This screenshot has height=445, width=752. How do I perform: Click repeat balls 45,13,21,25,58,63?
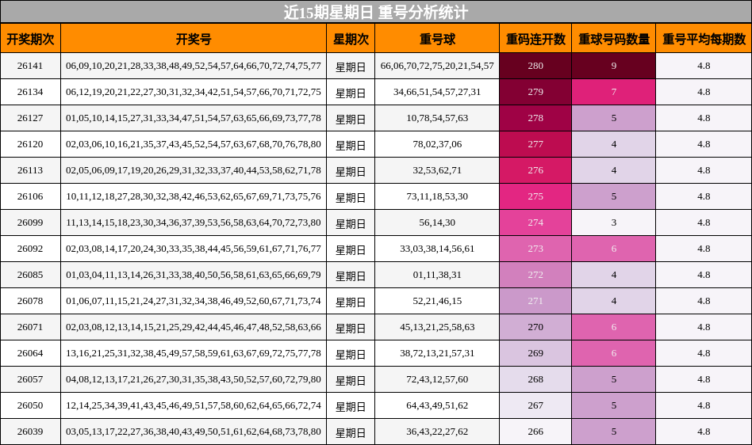pyautogui.click(x=437, y=327)
